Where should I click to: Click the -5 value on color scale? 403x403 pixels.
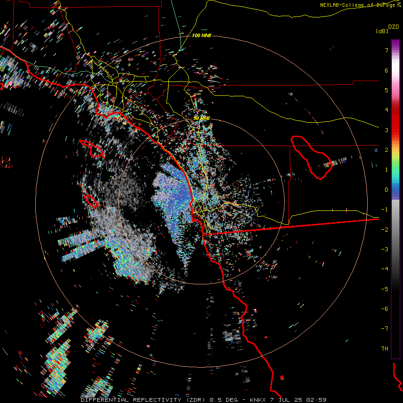tap(385, 289)
